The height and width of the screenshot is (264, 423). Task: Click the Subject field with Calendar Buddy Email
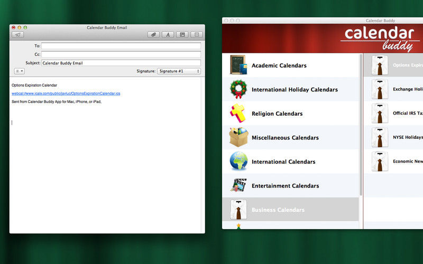click(x=121, y=63)
